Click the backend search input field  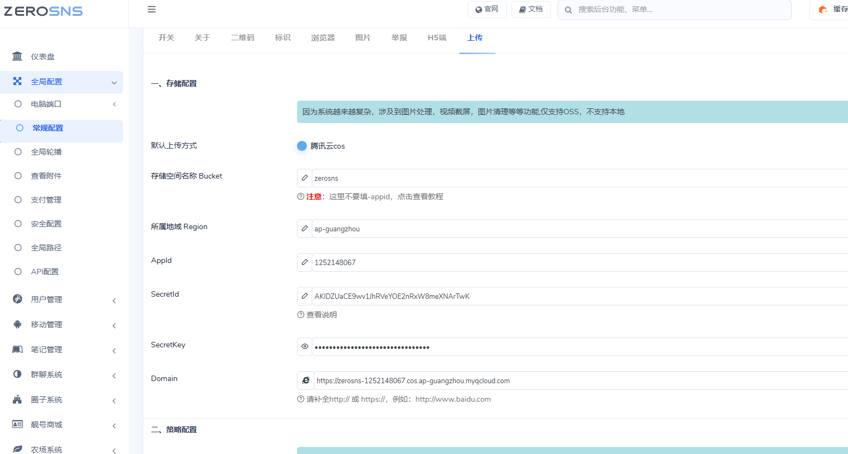click(675, 10)
